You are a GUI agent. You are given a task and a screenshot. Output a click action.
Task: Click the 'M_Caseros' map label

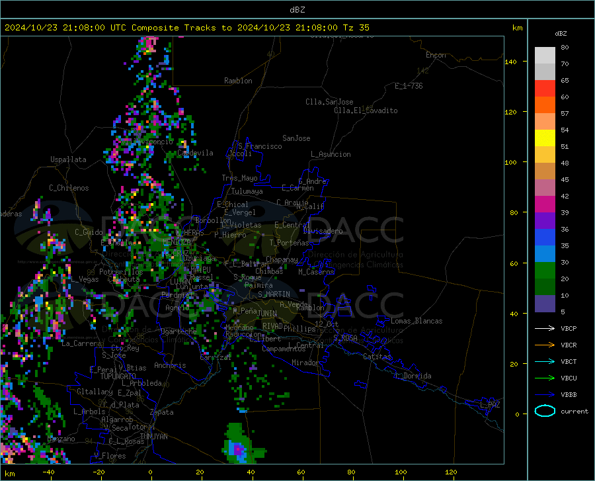coord(316,272)
